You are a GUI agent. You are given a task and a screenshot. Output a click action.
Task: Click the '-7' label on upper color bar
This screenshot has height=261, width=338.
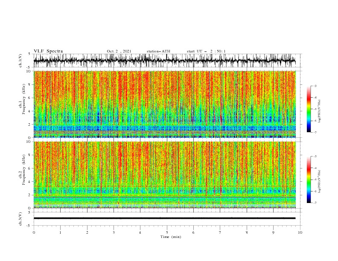coord(315,132)
